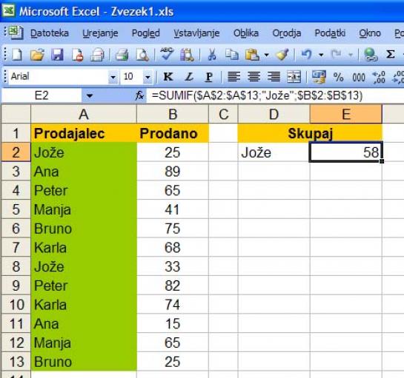Click the fx insert function button

point(139,96)
